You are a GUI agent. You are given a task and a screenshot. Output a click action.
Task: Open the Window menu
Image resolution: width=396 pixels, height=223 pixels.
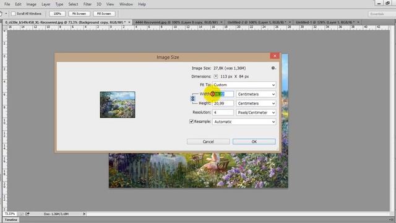point(126,4)
